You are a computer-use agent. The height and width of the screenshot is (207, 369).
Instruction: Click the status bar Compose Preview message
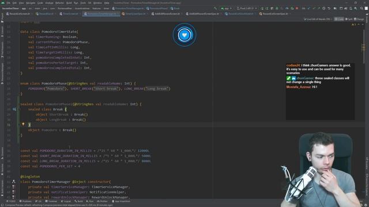pos(59,205)
